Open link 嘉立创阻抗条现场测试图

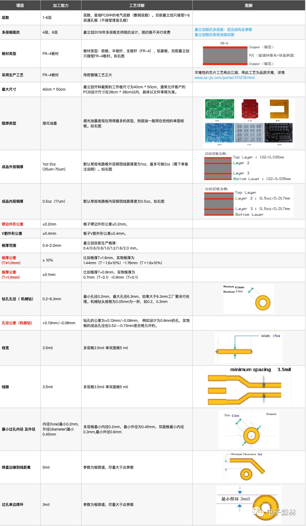pos(214,35)
